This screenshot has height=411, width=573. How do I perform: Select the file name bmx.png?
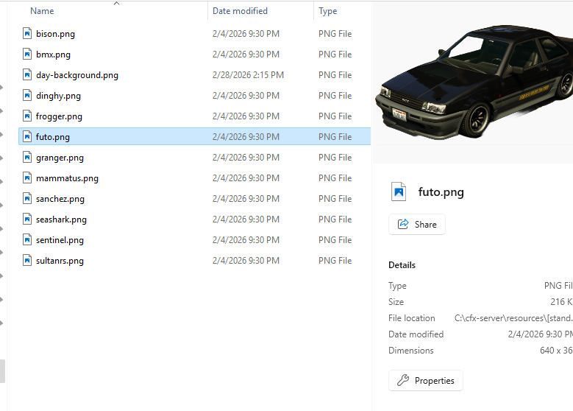54,55
